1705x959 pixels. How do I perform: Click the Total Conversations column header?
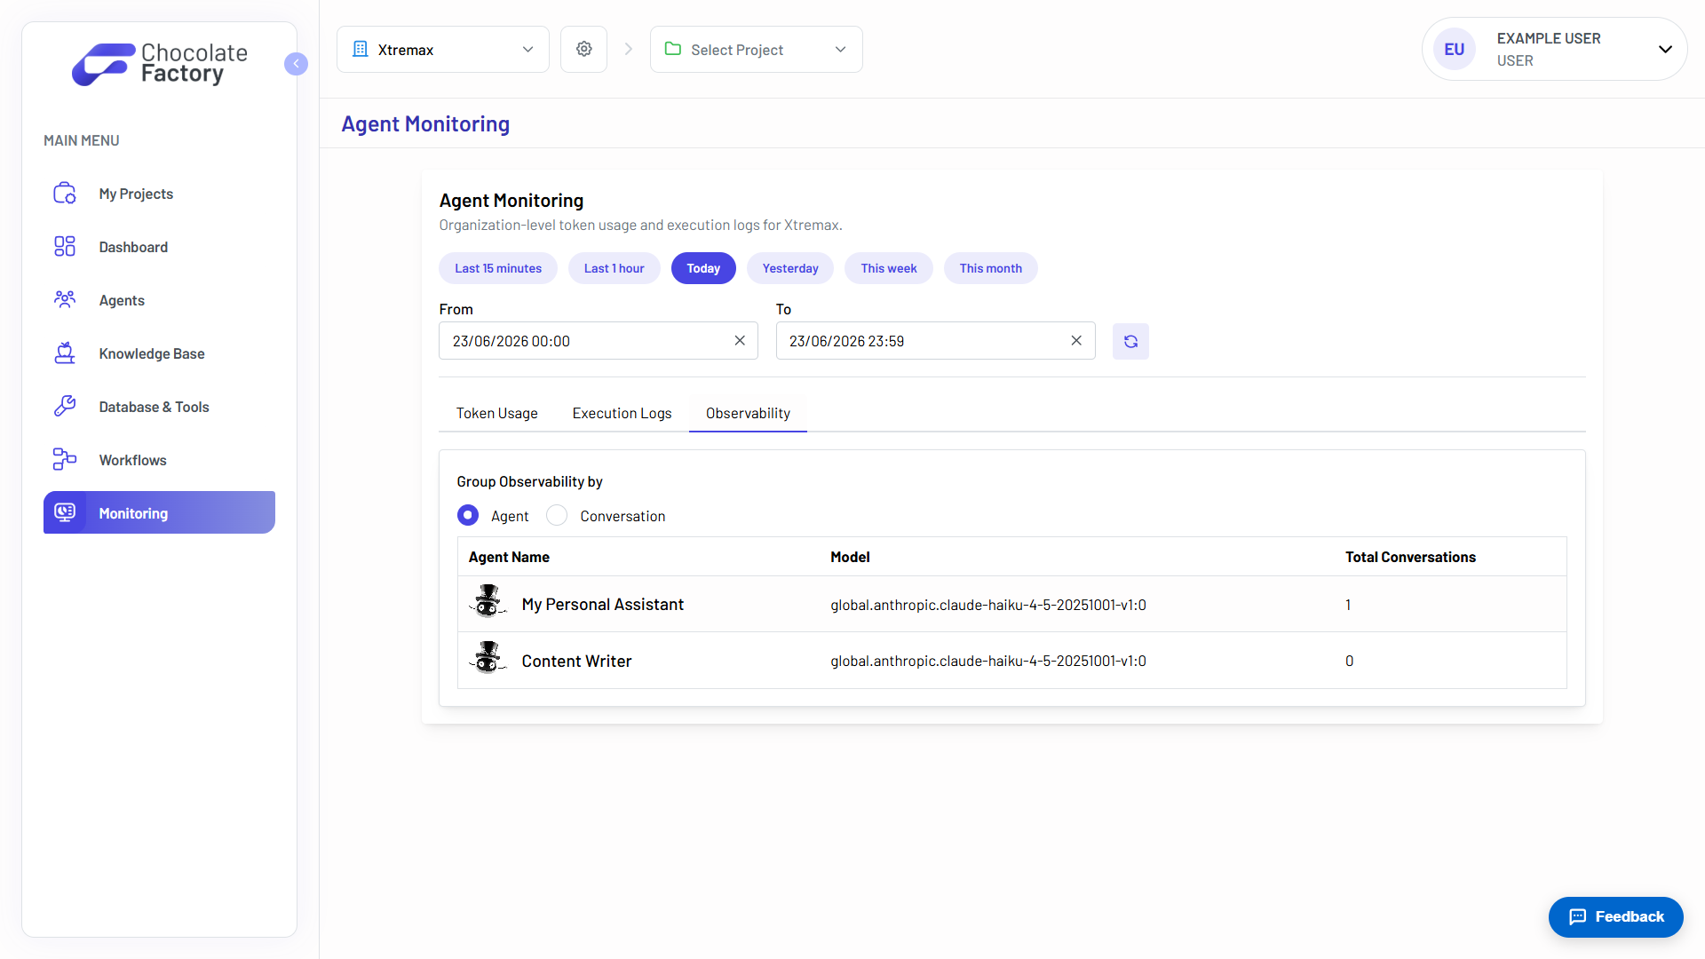pos(1410,557)
